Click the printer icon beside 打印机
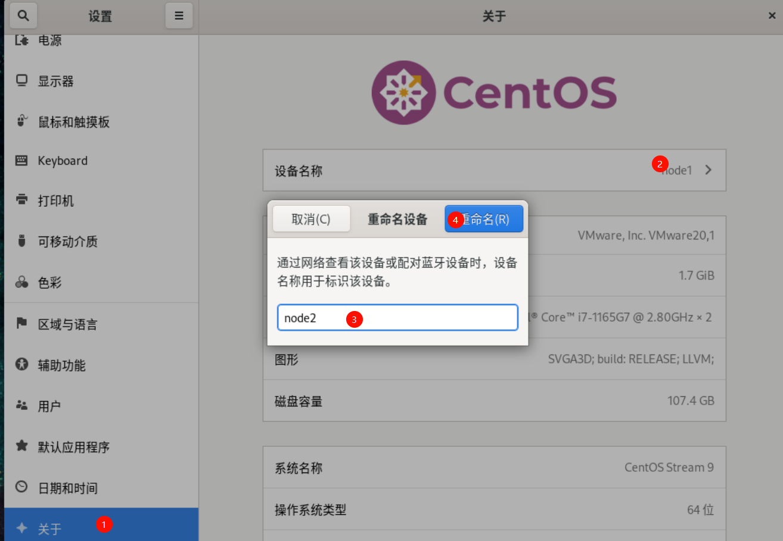 coord(22,200)
